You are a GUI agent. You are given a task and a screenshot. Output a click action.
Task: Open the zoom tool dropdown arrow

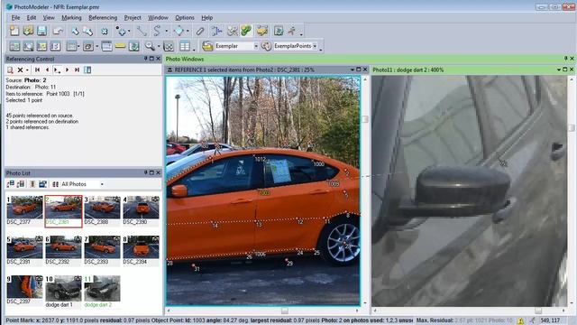click(159, 46)
